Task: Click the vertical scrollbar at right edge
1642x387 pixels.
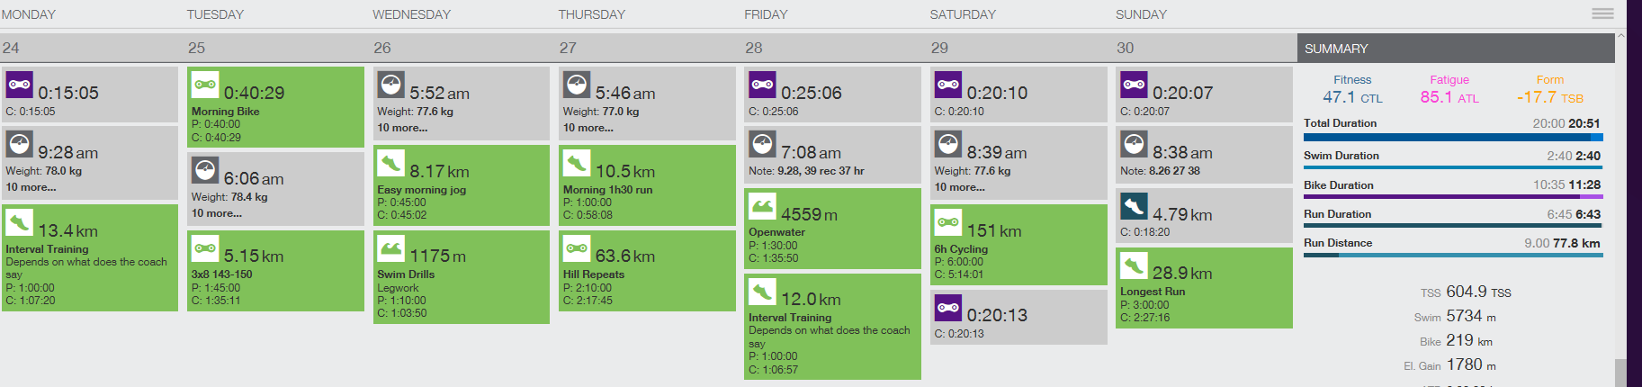Action: (x=1620, y=372)
